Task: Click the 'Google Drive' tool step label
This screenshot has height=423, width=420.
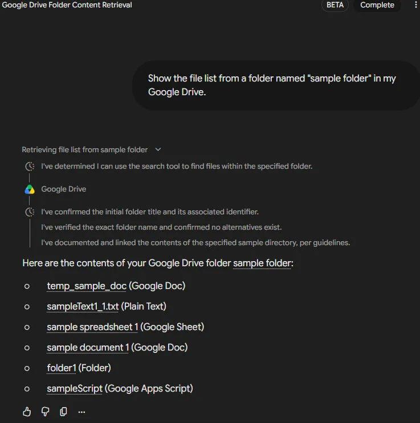Action: coord(64,189)
